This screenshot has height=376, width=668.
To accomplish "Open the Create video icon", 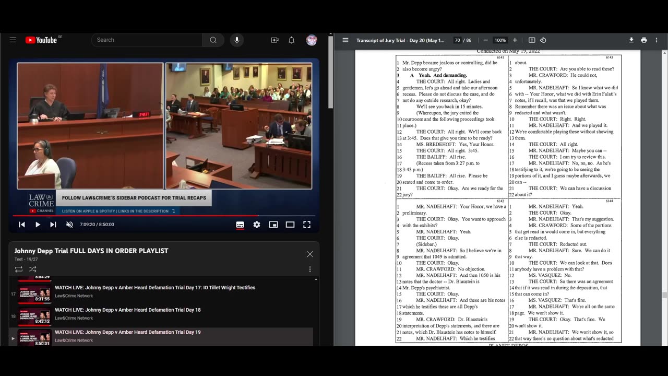I will click(x=275, y=40).
